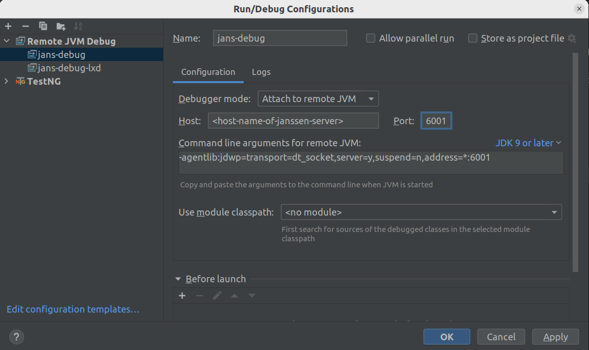This screenshot has height=350, width=589.
Task: Enable Allow parallel run
Action: pos(370,38)
